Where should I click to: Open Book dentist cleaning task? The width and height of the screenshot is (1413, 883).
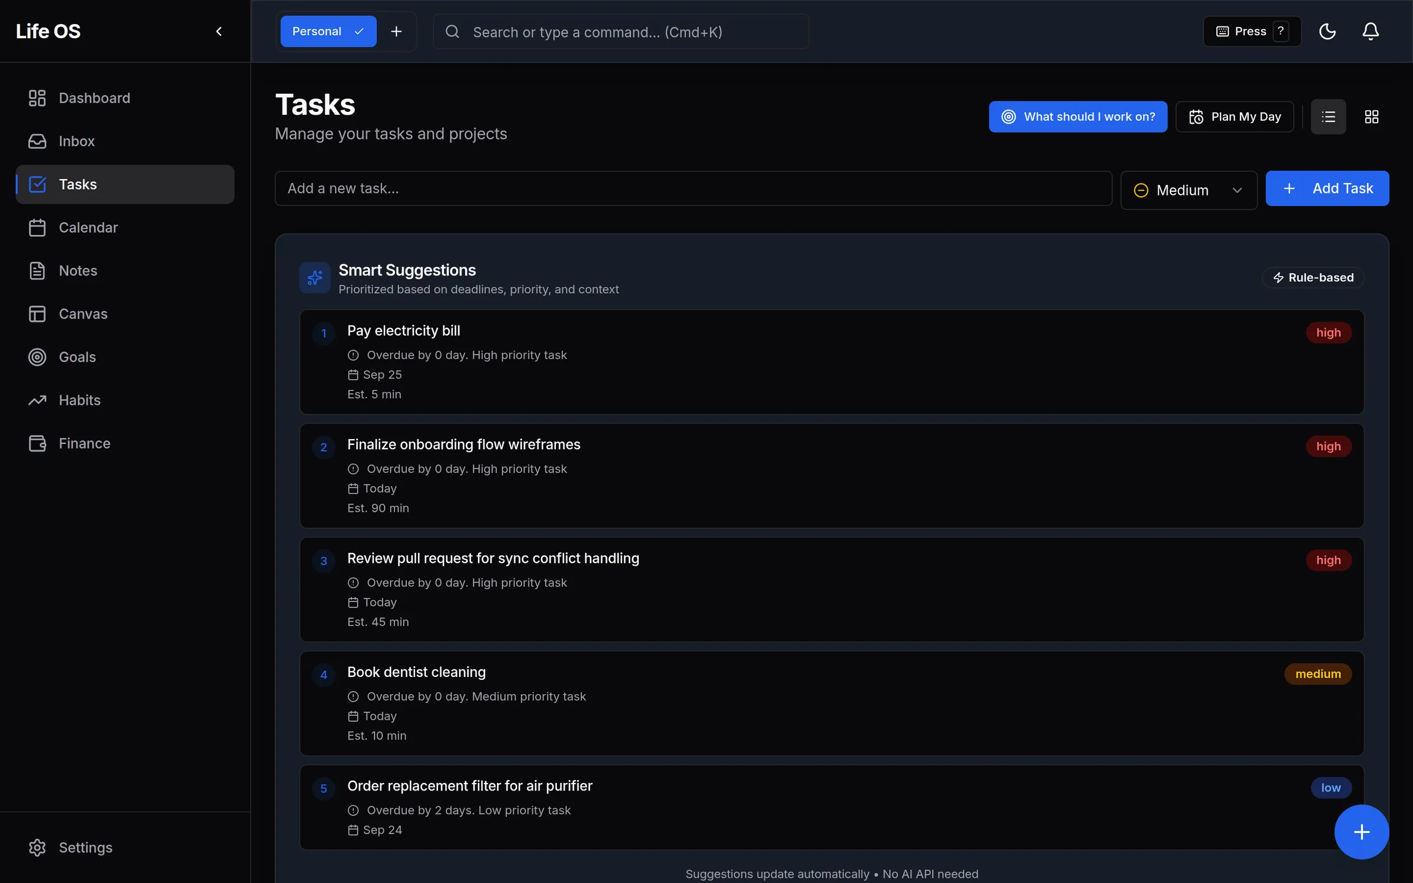click(831, 703)
